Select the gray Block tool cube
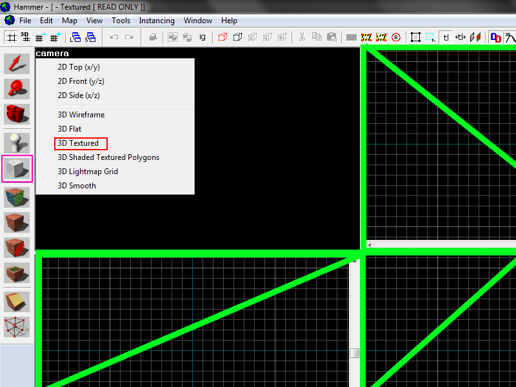Screen dimensions: 516x387 [17, 169]
